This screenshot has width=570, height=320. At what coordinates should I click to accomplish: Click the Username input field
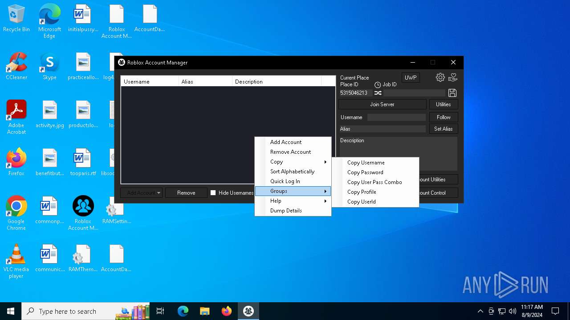[396, 117]
